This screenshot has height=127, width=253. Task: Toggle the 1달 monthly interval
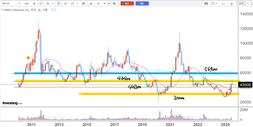(41, 3)
